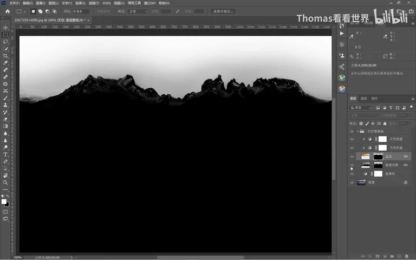Select the Clone Stamp tool
416x260 pixels.
tap(5, 105)
